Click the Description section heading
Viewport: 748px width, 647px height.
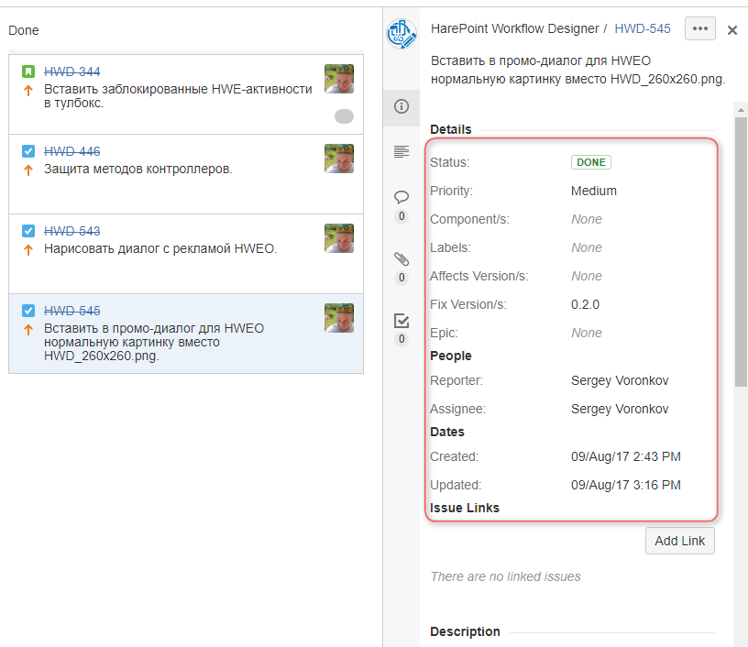465,631
